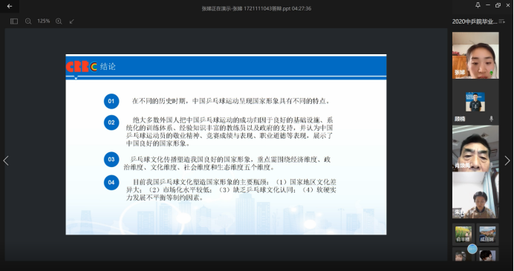Viewport: 514px width, 271px height.
Task: Restore the window with the overlap-squares icon
Action: click(x=498, y=5)
